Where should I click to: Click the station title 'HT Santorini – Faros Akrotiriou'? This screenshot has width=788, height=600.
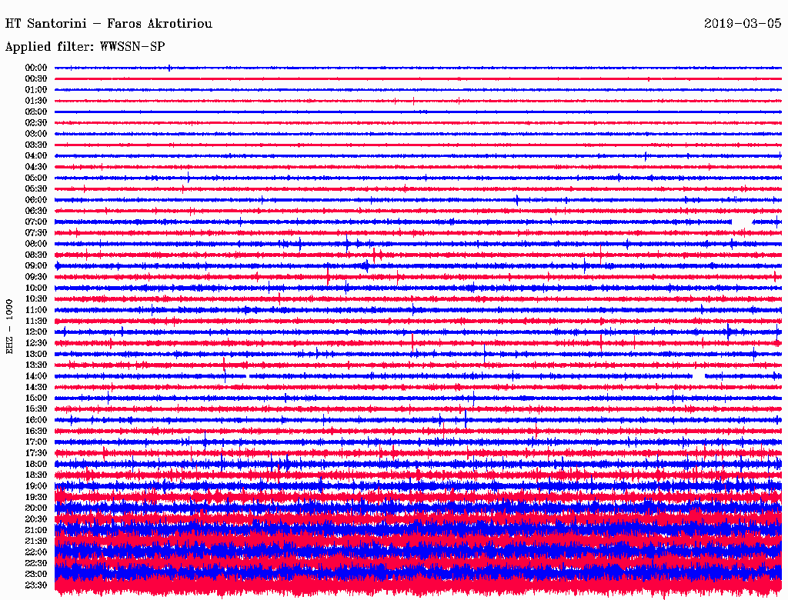point(109,24)
